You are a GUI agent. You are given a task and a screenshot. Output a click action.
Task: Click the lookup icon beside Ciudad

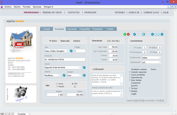coord(84,75)
